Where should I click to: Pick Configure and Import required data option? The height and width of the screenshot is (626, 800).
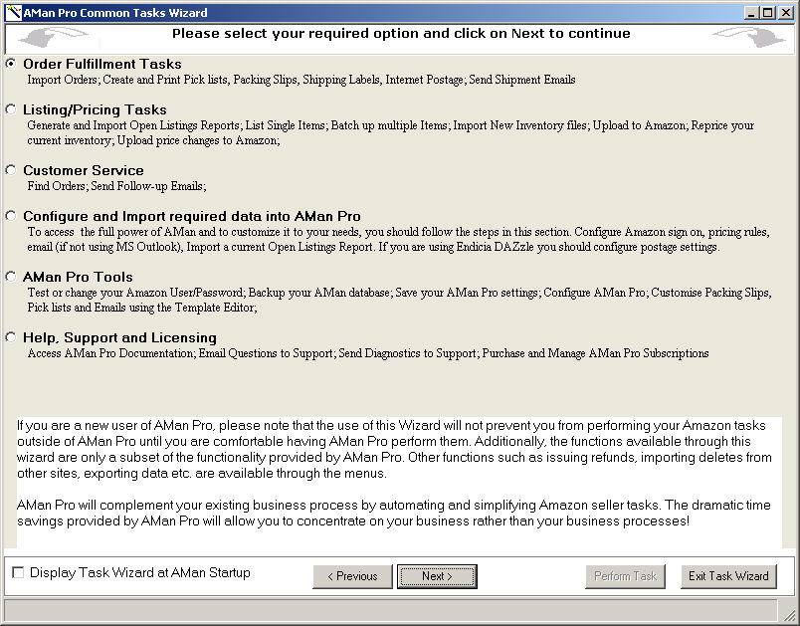11,216
